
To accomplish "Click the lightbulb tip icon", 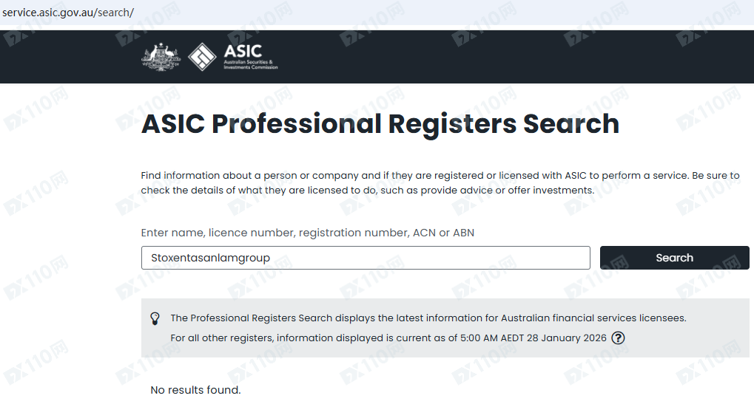I will pyautogui.click(x=155, y=318).
